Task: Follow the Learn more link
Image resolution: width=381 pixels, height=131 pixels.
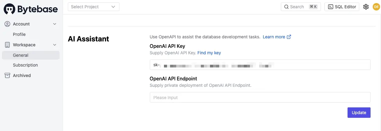Action: tap(274, 37)
